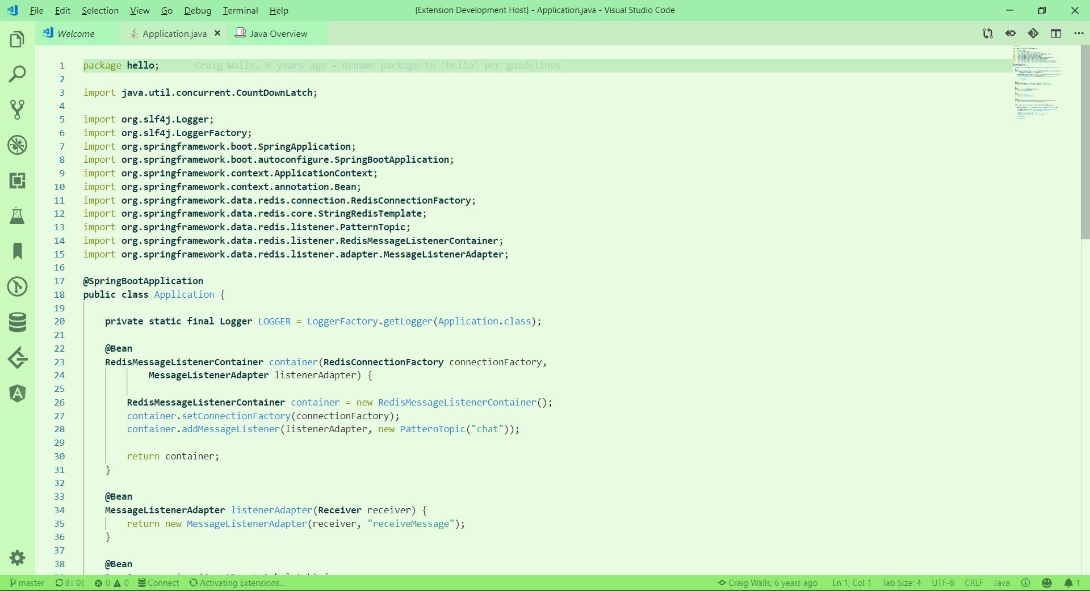This screenshot has width=1090, height=591.
Task: Open the Source Control view
Action: pyautogui.click(x=18, y=110)
